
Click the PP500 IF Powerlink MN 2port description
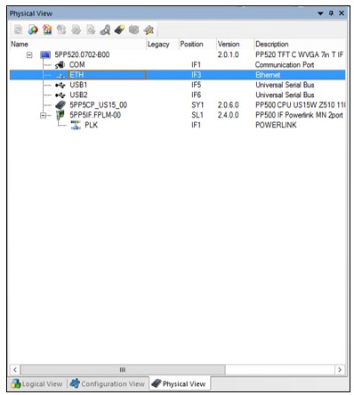pos(299,115)
